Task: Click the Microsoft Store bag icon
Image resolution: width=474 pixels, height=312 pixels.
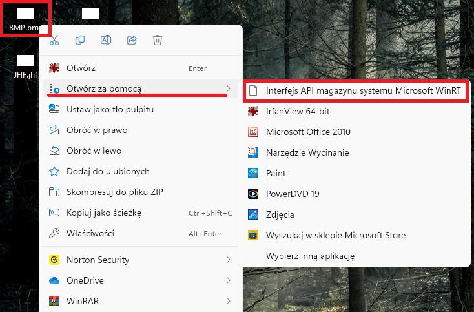Action: tap(253, 235)
